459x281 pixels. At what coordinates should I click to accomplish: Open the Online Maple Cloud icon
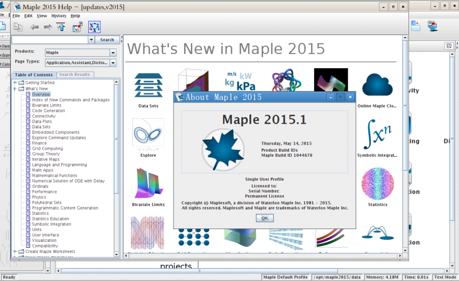tap(377, 85)
